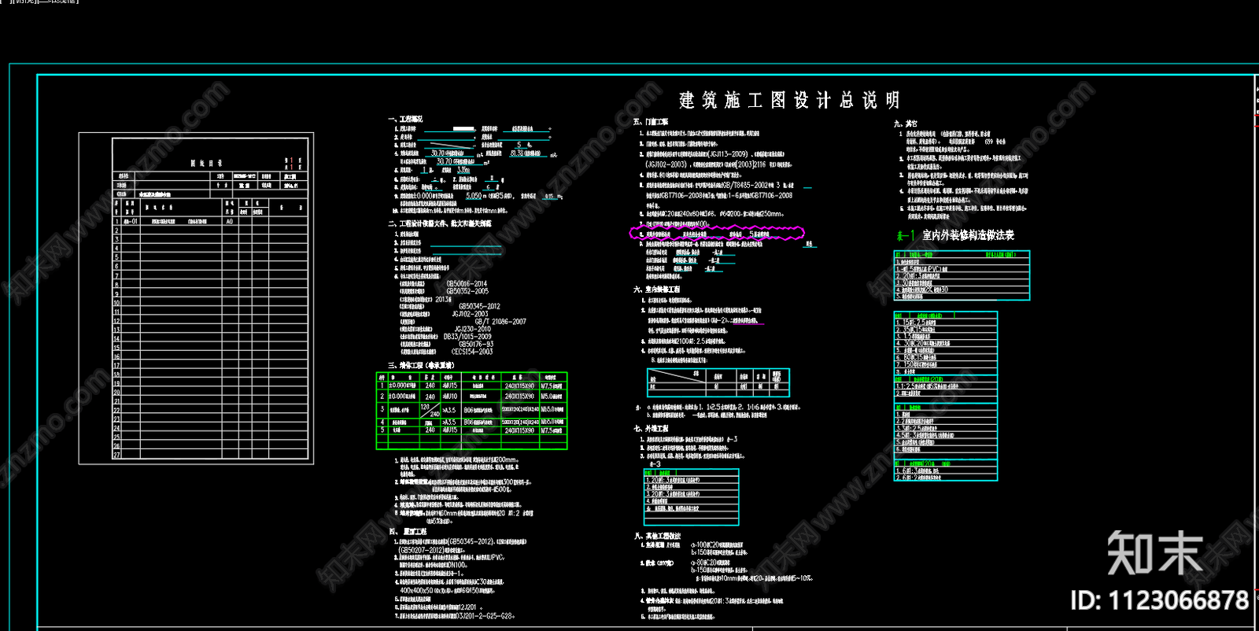Screen dimensions: 1259x631
Task: Select cell M7.5 in wall table row 1
Action: coord(552,386)
